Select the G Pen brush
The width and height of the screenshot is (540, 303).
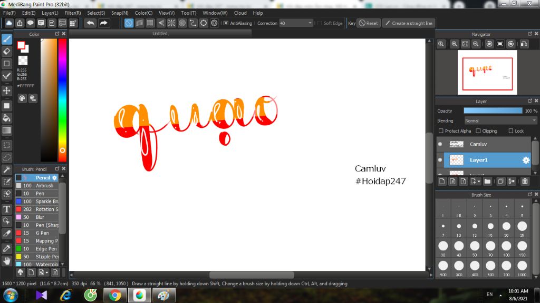pyautogui.click(x=36, y=233)
